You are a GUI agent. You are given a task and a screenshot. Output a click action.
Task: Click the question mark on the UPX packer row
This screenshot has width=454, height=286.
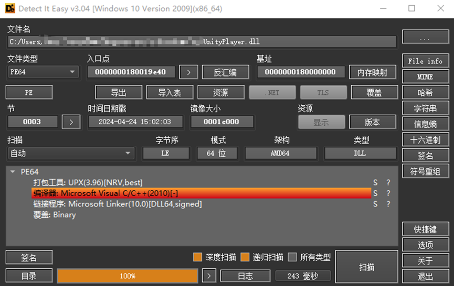tap(388, 183)
